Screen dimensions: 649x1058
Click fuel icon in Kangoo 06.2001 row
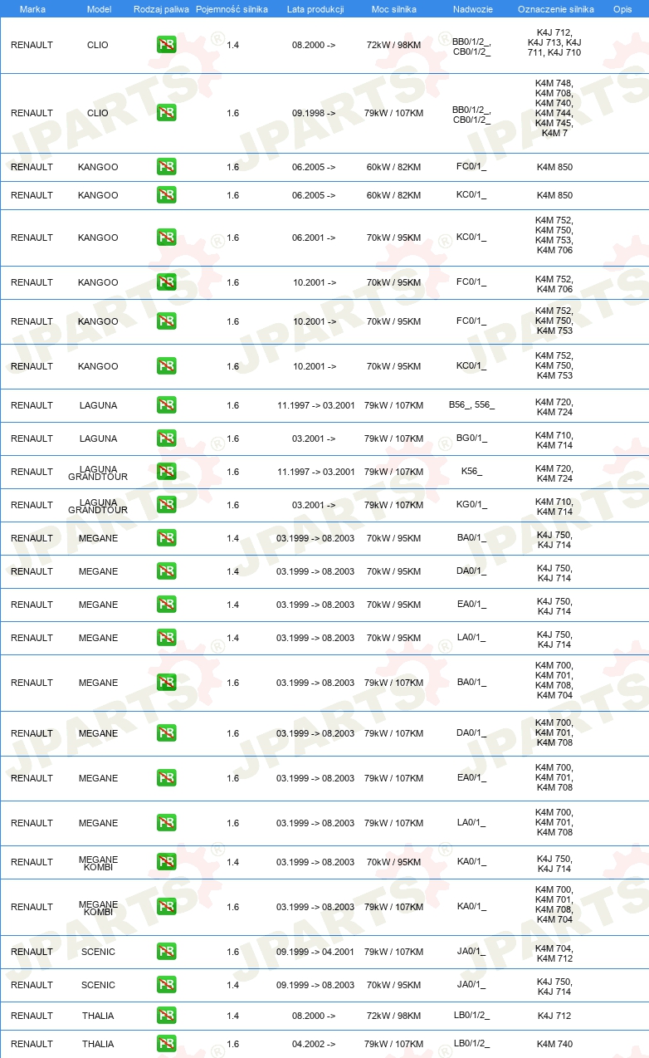(166, 238)
